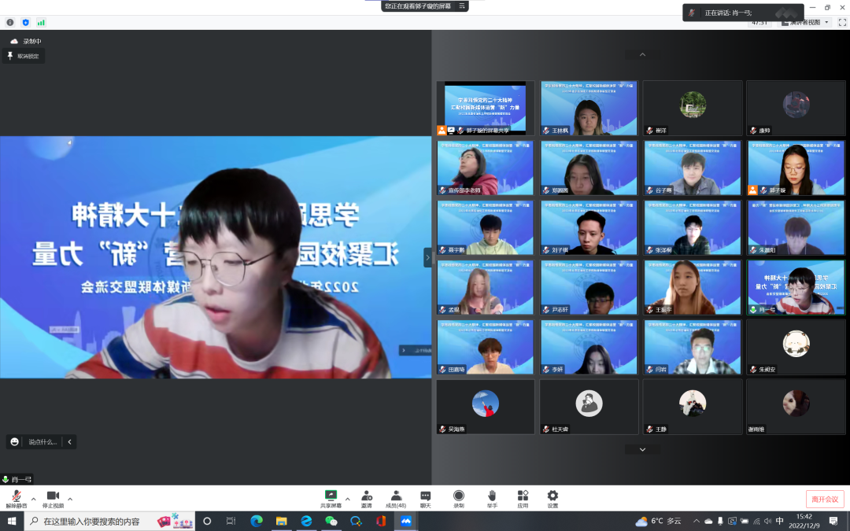Expand audio options arrow beside 解除静音
850x531 pixels.
[33, 499]
